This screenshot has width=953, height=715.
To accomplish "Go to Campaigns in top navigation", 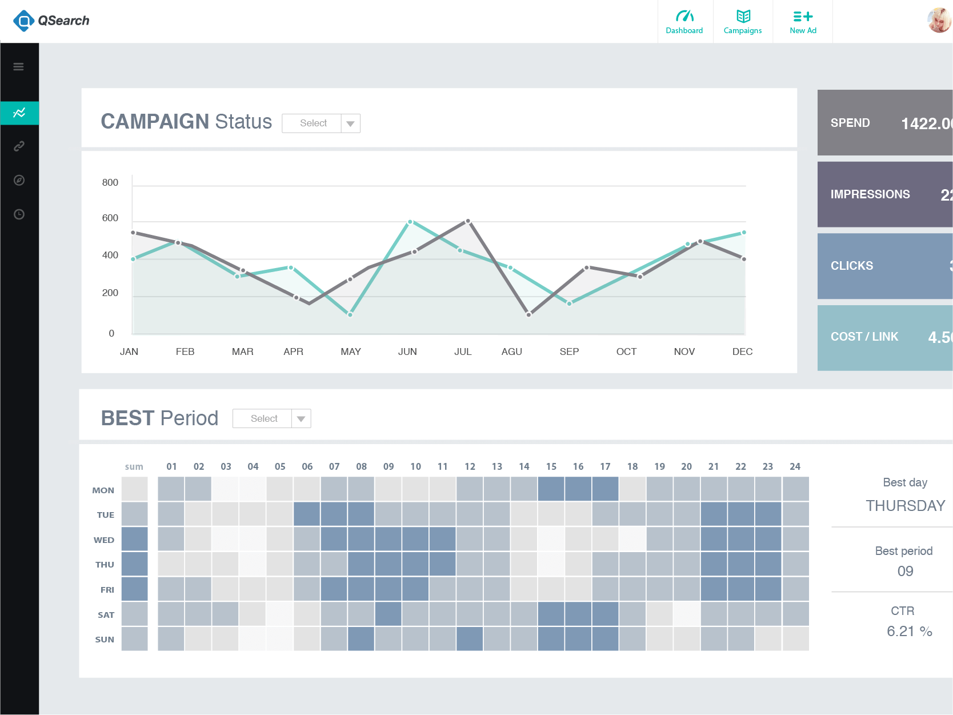I will point(742,22).
